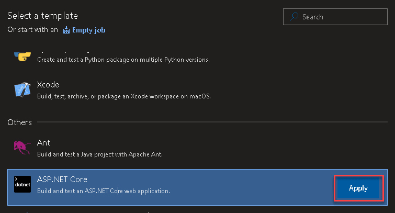Select the Xcode template icon

click(x=22, y=90)
